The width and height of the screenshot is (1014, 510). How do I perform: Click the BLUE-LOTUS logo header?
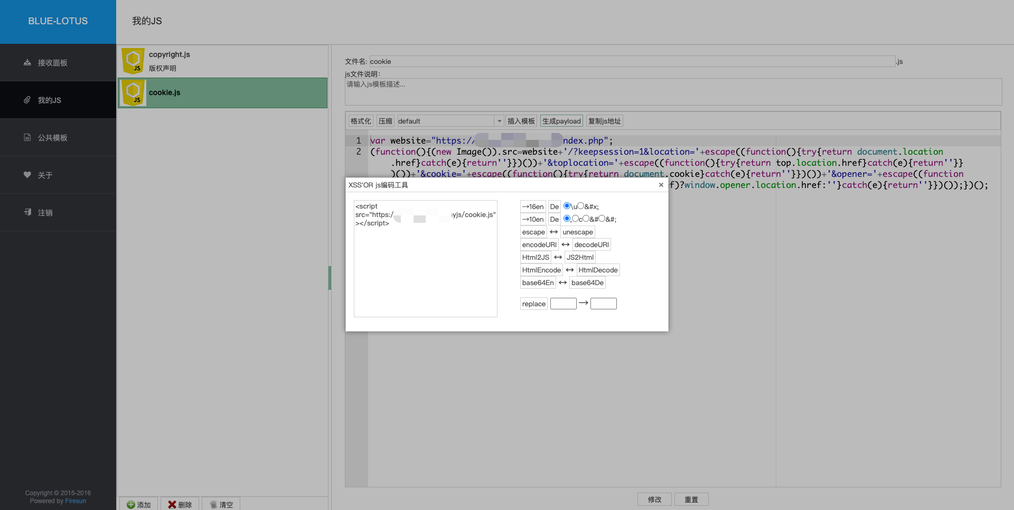click(x=58, y=21)
